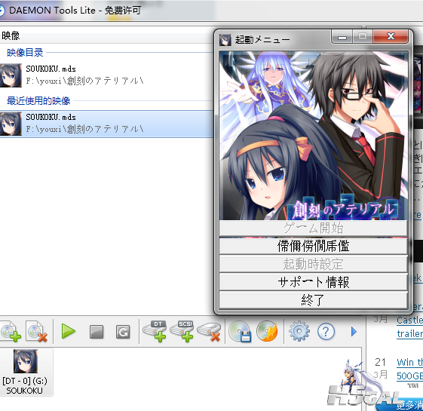Add a SCSI virtual drive
This screenshot has height=411, width=423.
(182, 331)
